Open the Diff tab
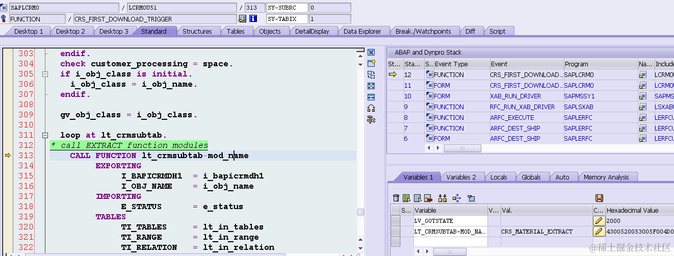The height and width of the screenshot is (256, 674). click(470, 31)
